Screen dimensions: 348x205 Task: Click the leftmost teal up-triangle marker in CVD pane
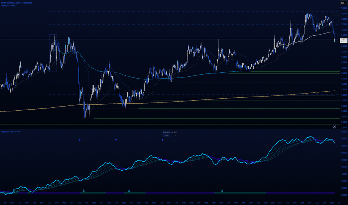[x=84, y=190]
